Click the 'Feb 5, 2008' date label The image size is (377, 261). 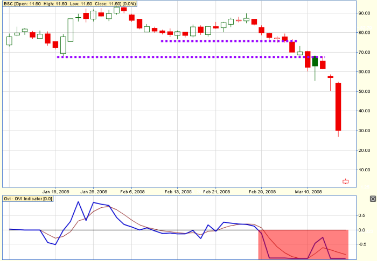coord(132,192)
